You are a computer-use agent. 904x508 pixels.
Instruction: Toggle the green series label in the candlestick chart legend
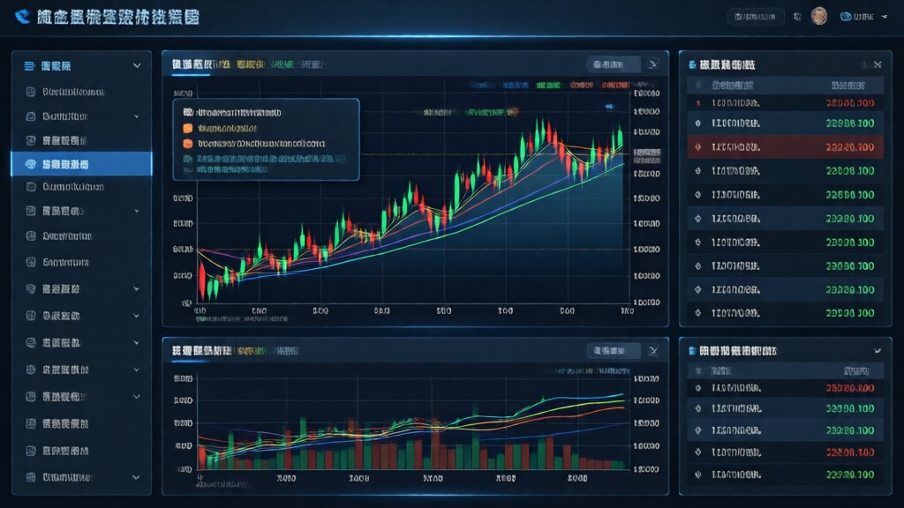tap(547, 86)
